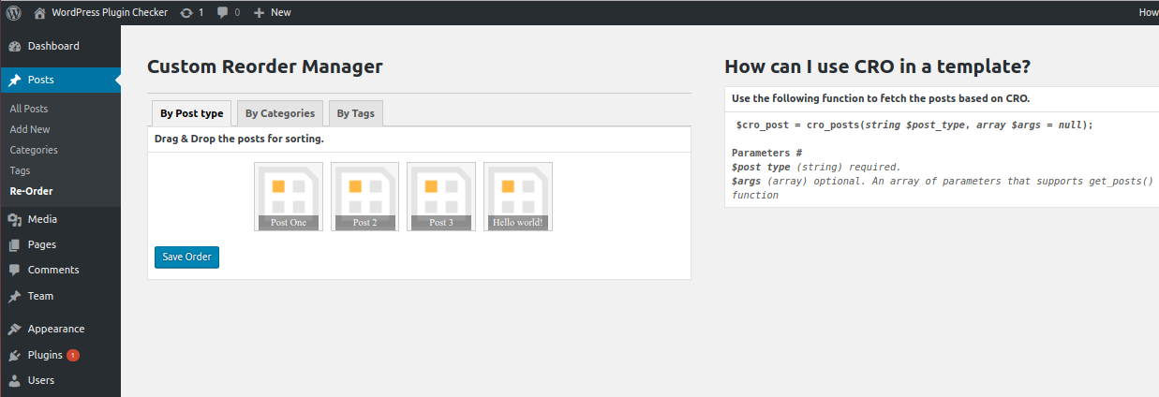The image size is (1159, 397).
Task: Click the plus icon next to New
Action: pos(259,13)
